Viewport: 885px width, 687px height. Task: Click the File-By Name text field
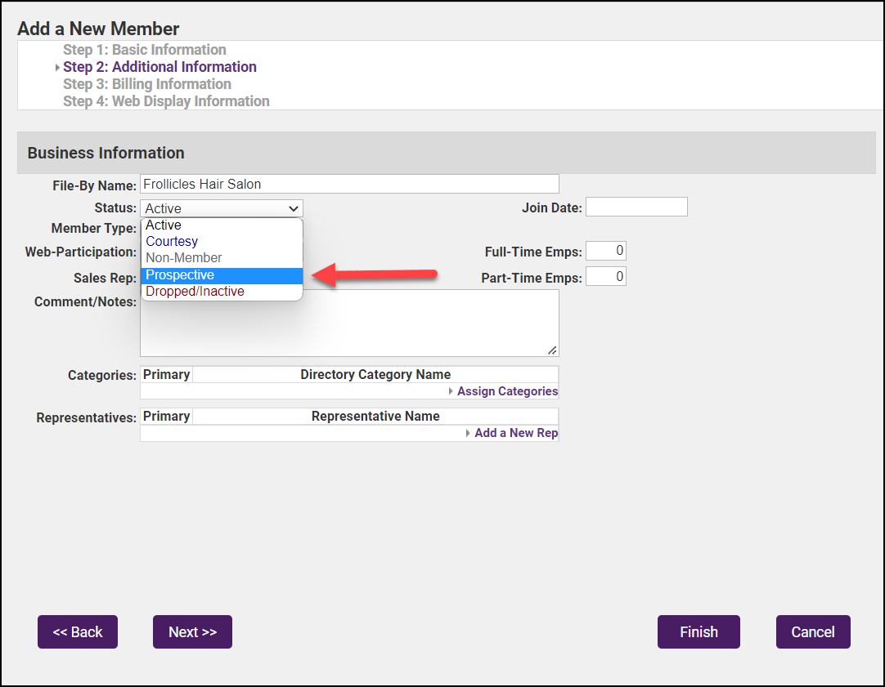pyautogui.click(x=349, y=184)
